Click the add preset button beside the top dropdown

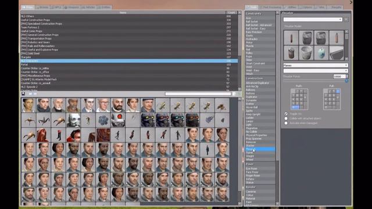[346, 19]
